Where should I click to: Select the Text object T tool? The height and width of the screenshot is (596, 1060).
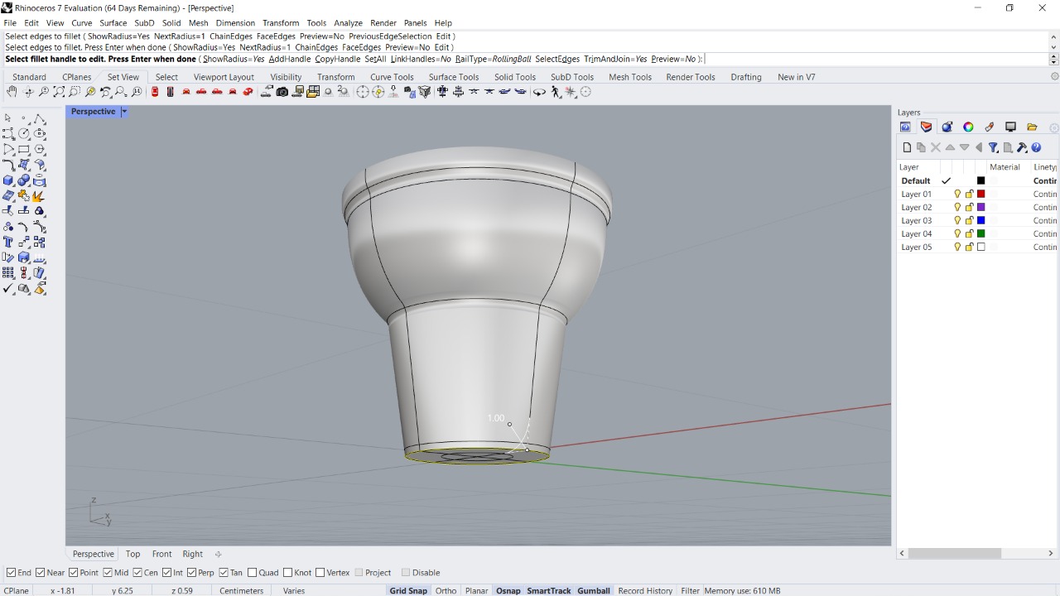point(8,243)
